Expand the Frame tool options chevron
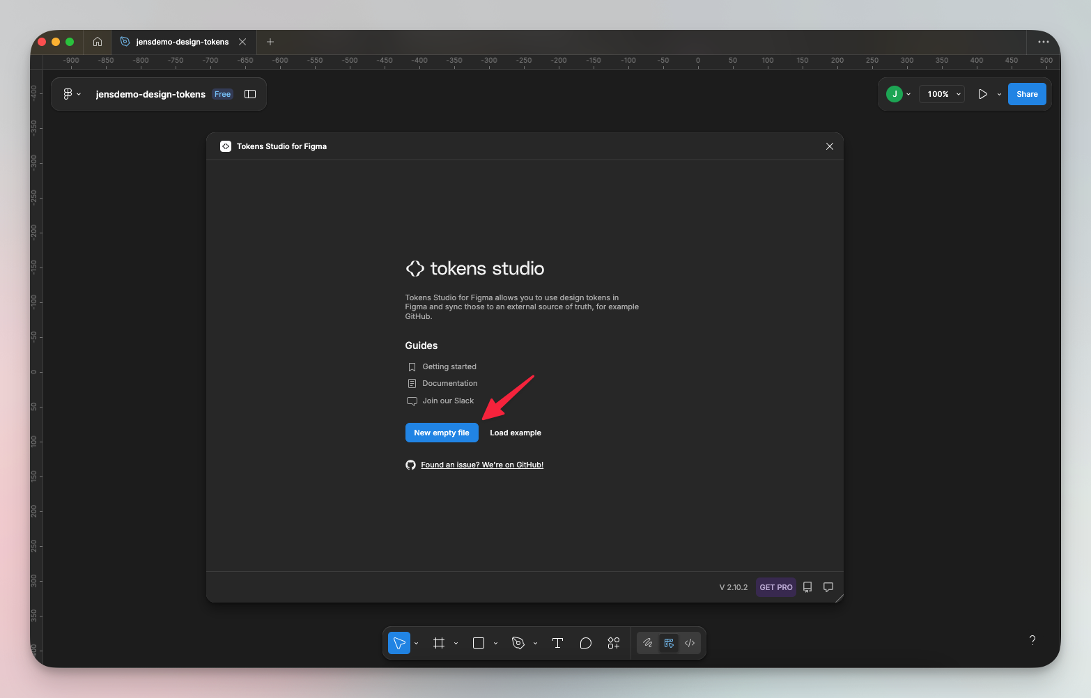 click(456, 643)
